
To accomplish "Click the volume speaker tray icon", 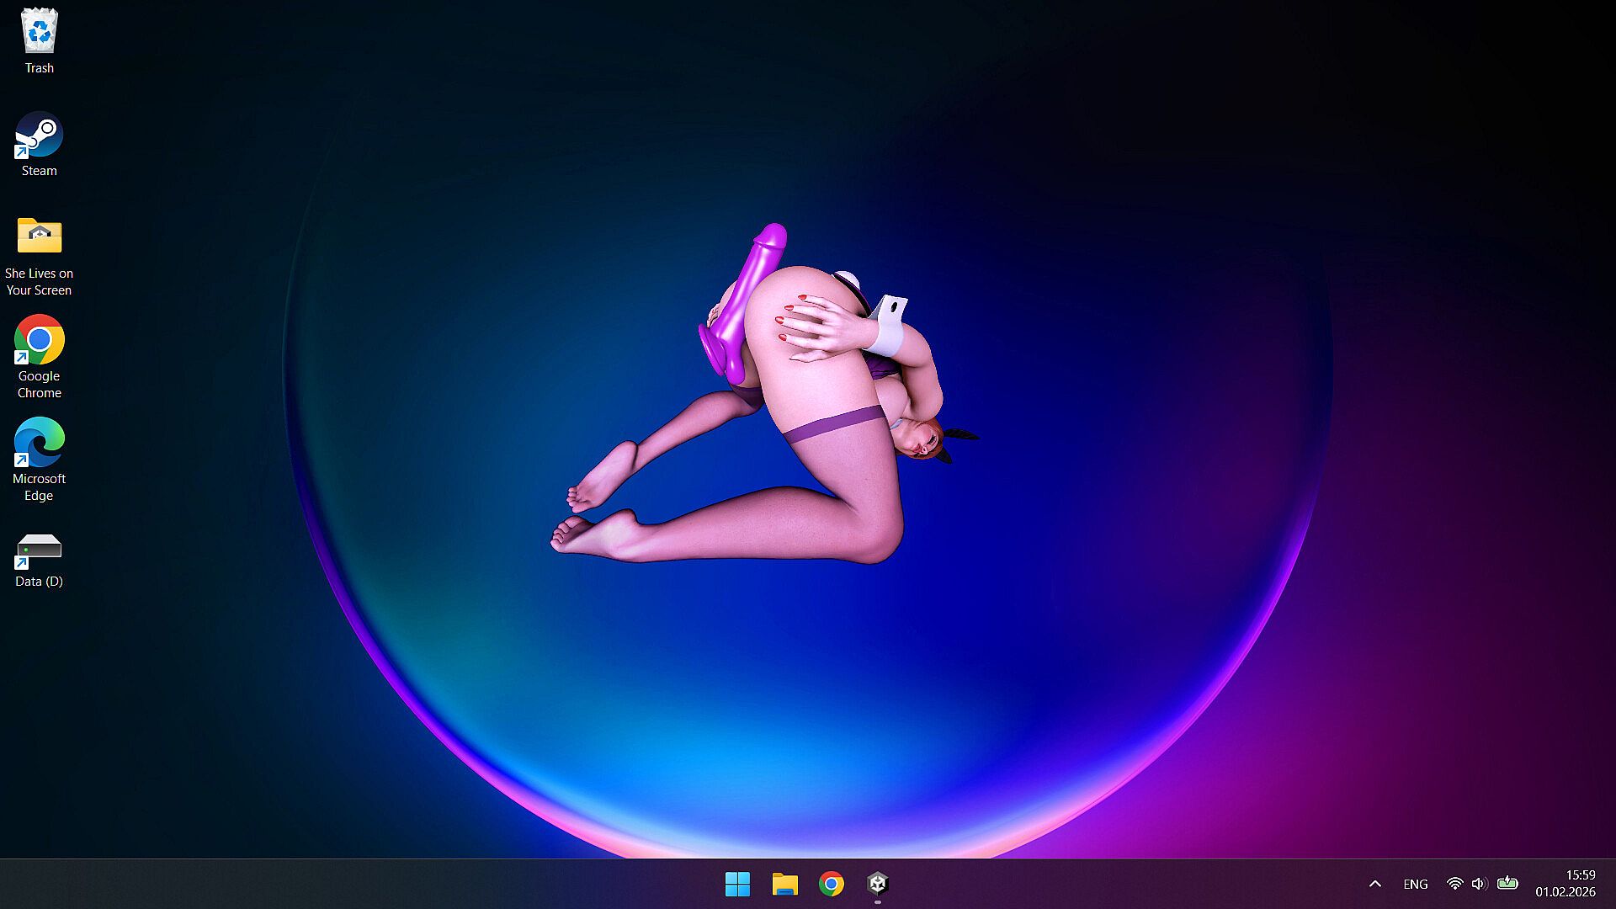I will point(1479,884).
